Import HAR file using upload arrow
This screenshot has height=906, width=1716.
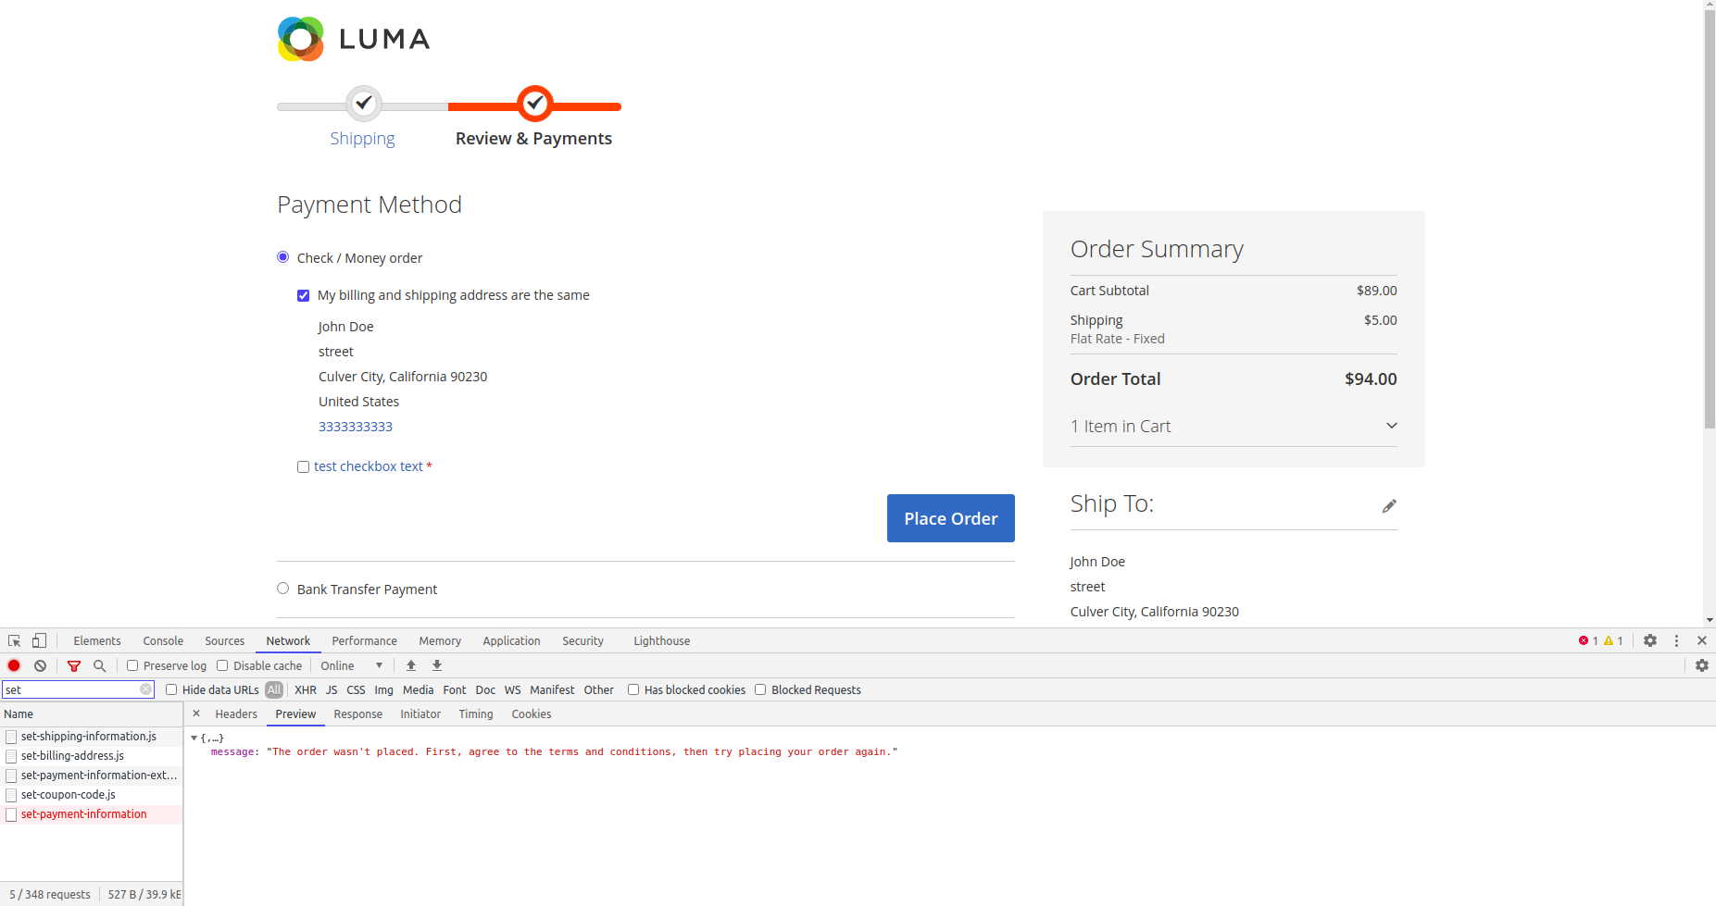click(411, 665)
